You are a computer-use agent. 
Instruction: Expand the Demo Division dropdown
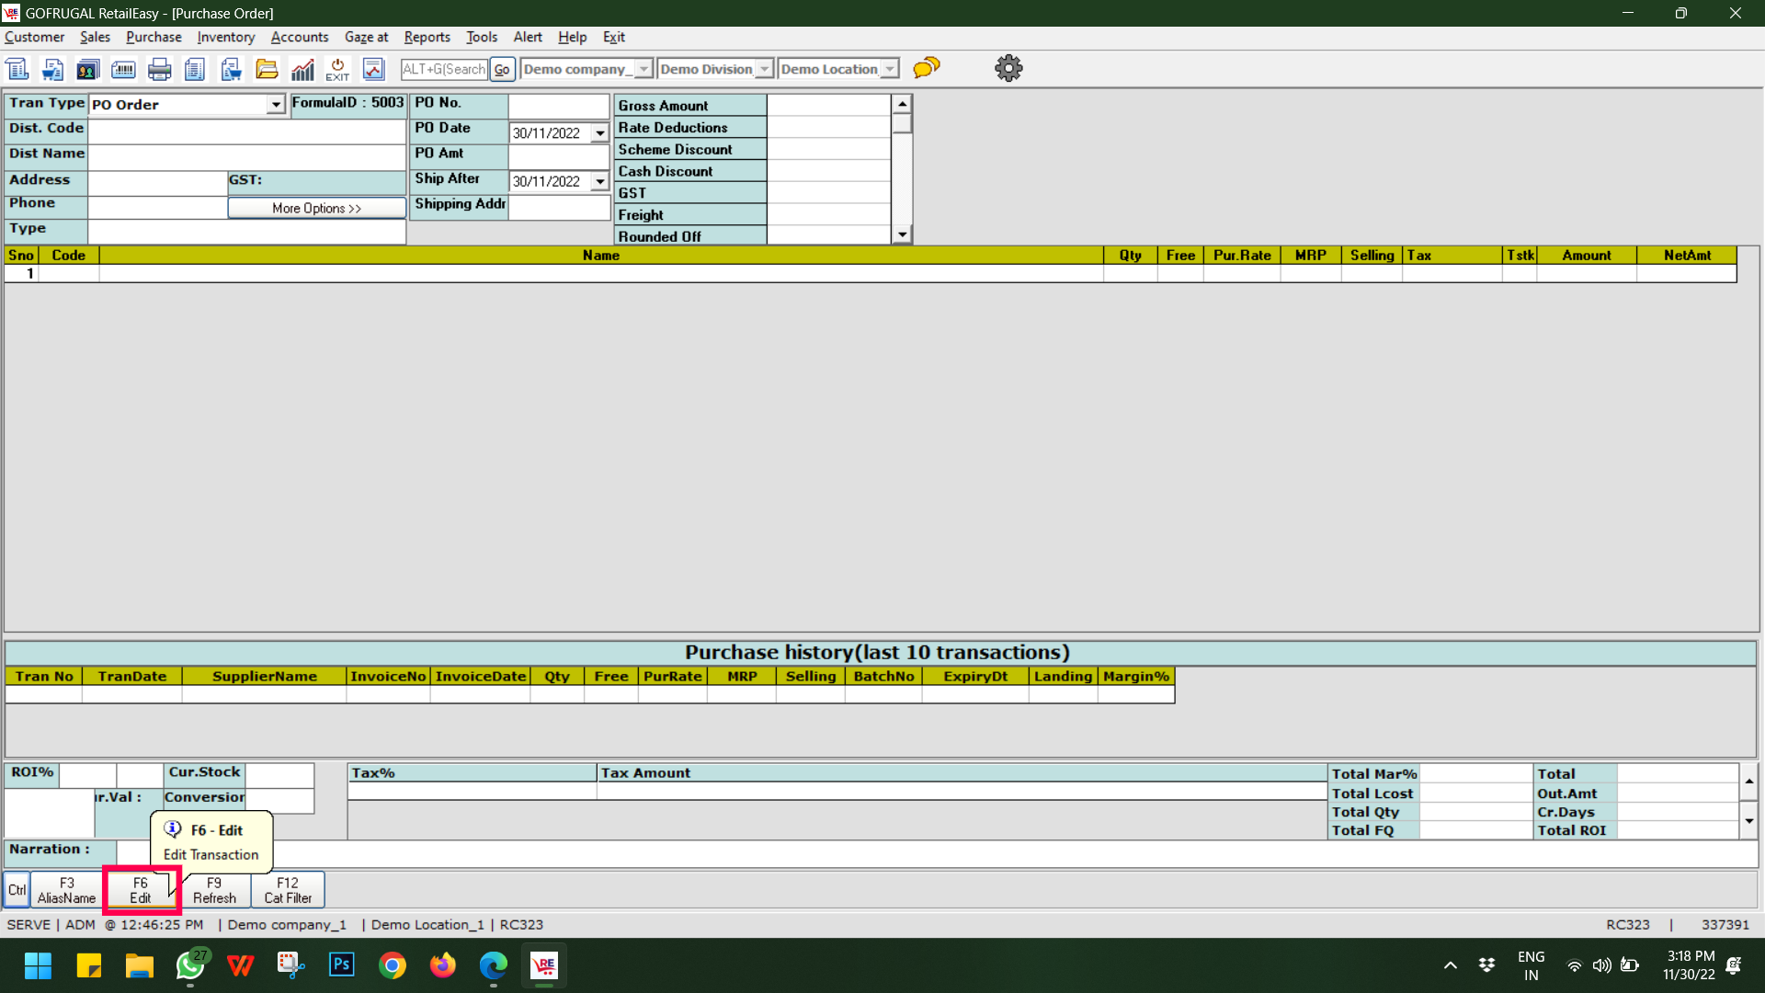click(x=764, y=69)
